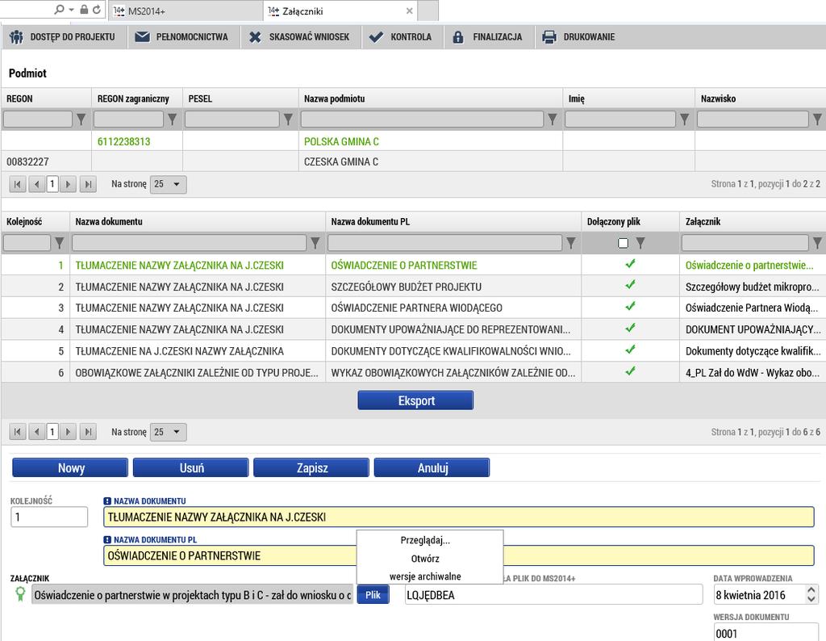Go to last page in documents pager

coord(88,432)
